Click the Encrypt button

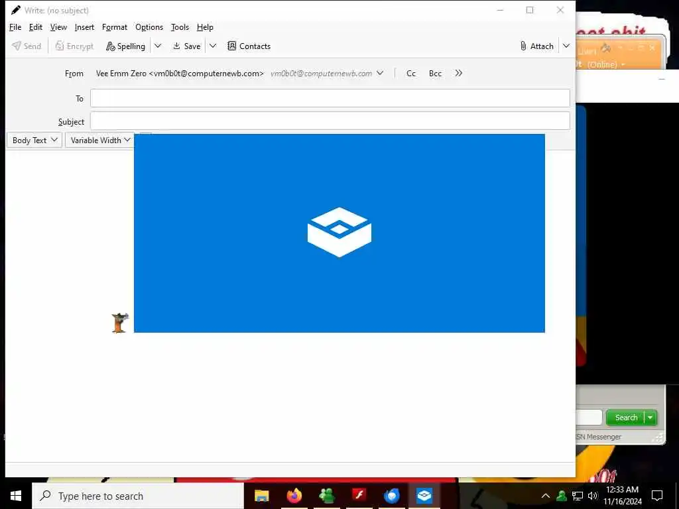coord(74,46)
